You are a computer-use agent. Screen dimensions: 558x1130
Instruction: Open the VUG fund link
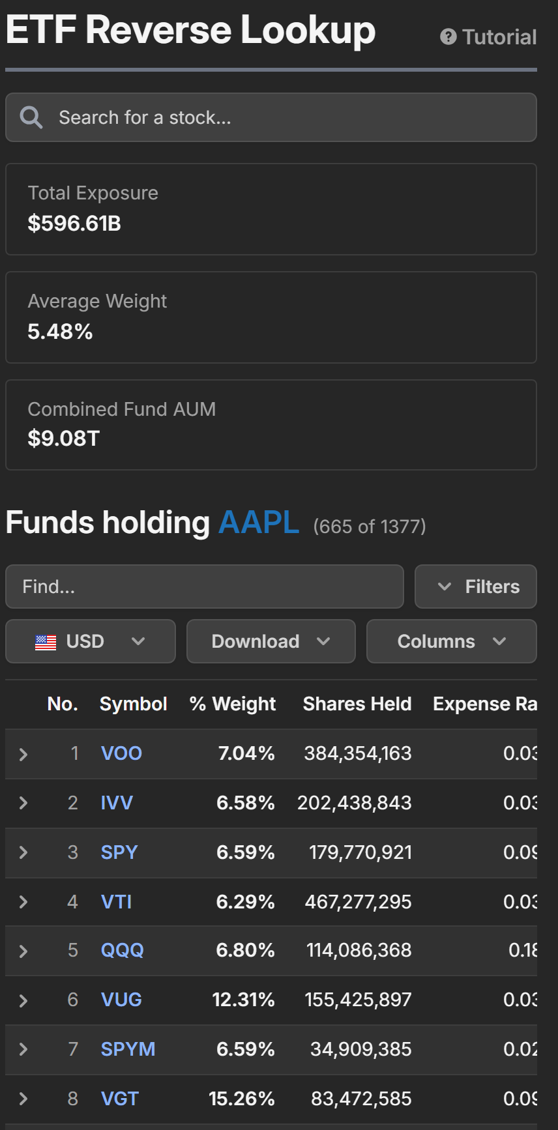pos(121,1000)
